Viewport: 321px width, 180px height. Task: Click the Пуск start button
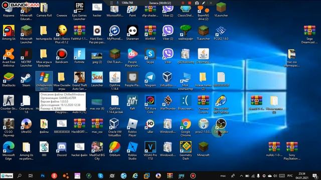point(7,175)
